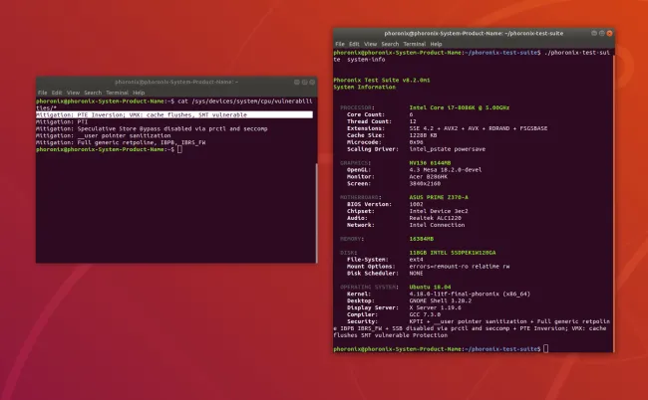Image resolution: width=648 pixels, height=400 pixels.
Task: Click Desktop 'GNOME Shell 3.28.2' text
Action: (x=440, y=301)
